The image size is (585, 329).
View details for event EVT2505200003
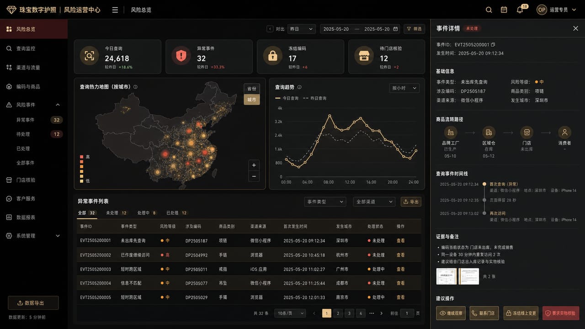pos(401,269)
